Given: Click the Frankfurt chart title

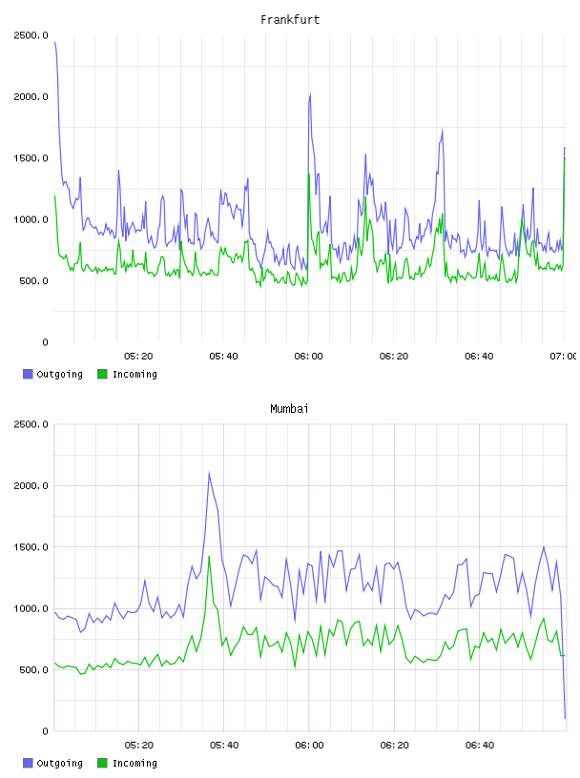Looking at the screenshot, I should point(290,20).
